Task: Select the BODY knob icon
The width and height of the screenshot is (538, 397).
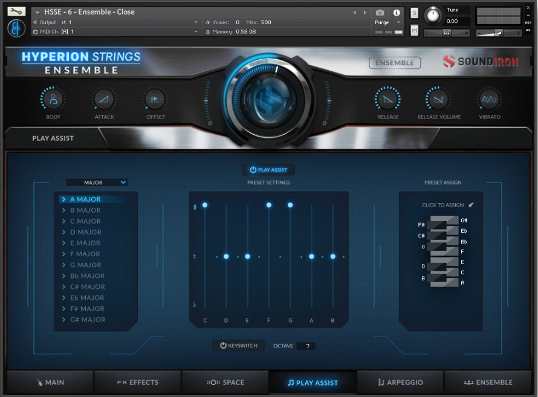Action: [53, 99]
